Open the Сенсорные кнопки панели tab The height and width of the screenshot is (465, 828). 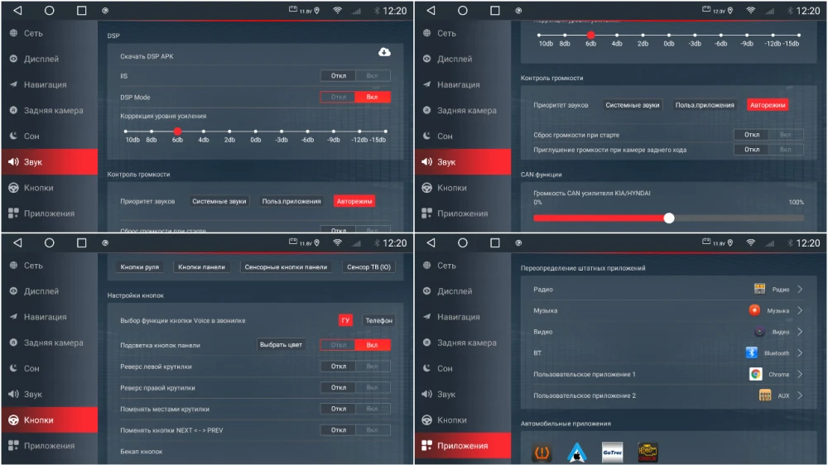point(286,267)
